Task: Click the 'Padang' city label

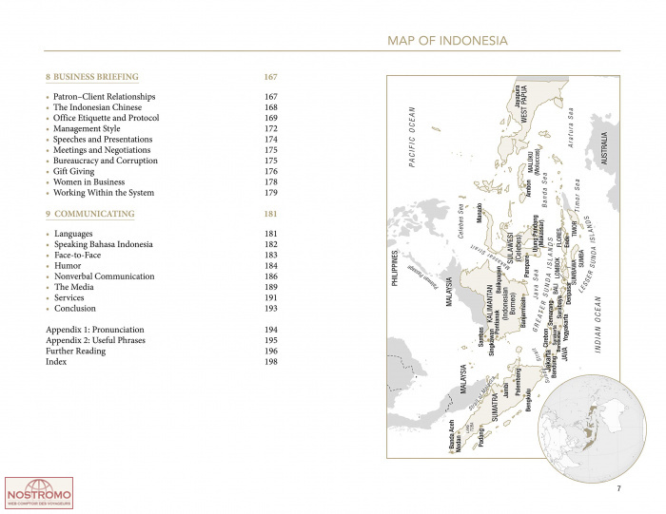Action: tap(480, 437)
